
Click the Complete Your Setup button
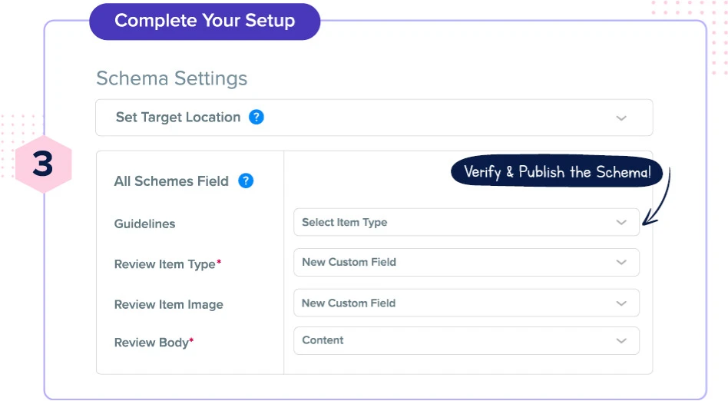tap(204, 21)
